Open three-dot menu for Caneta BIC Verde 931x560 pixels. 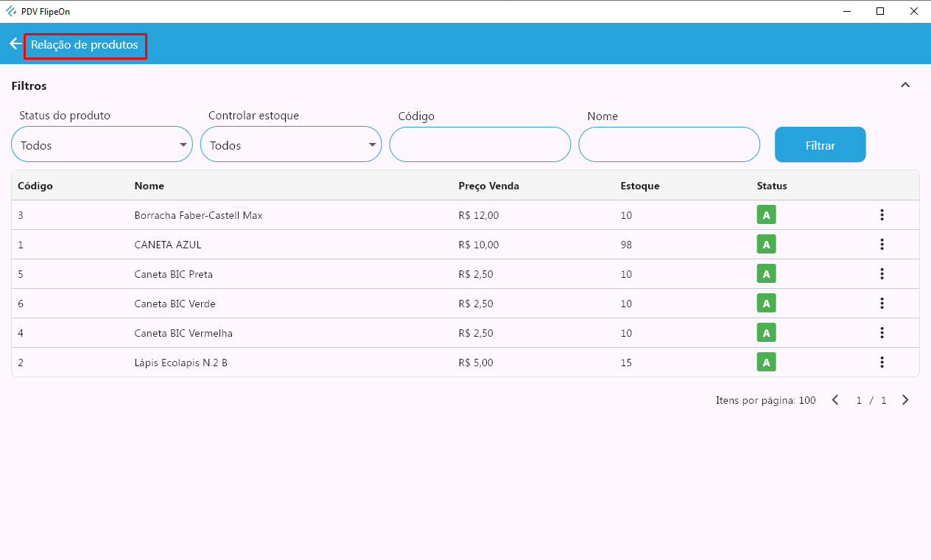click(882, 304)
